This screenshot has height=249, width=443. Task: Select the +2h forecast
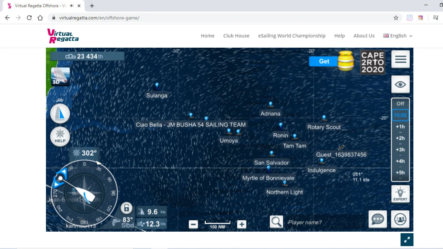coord(400,138)
